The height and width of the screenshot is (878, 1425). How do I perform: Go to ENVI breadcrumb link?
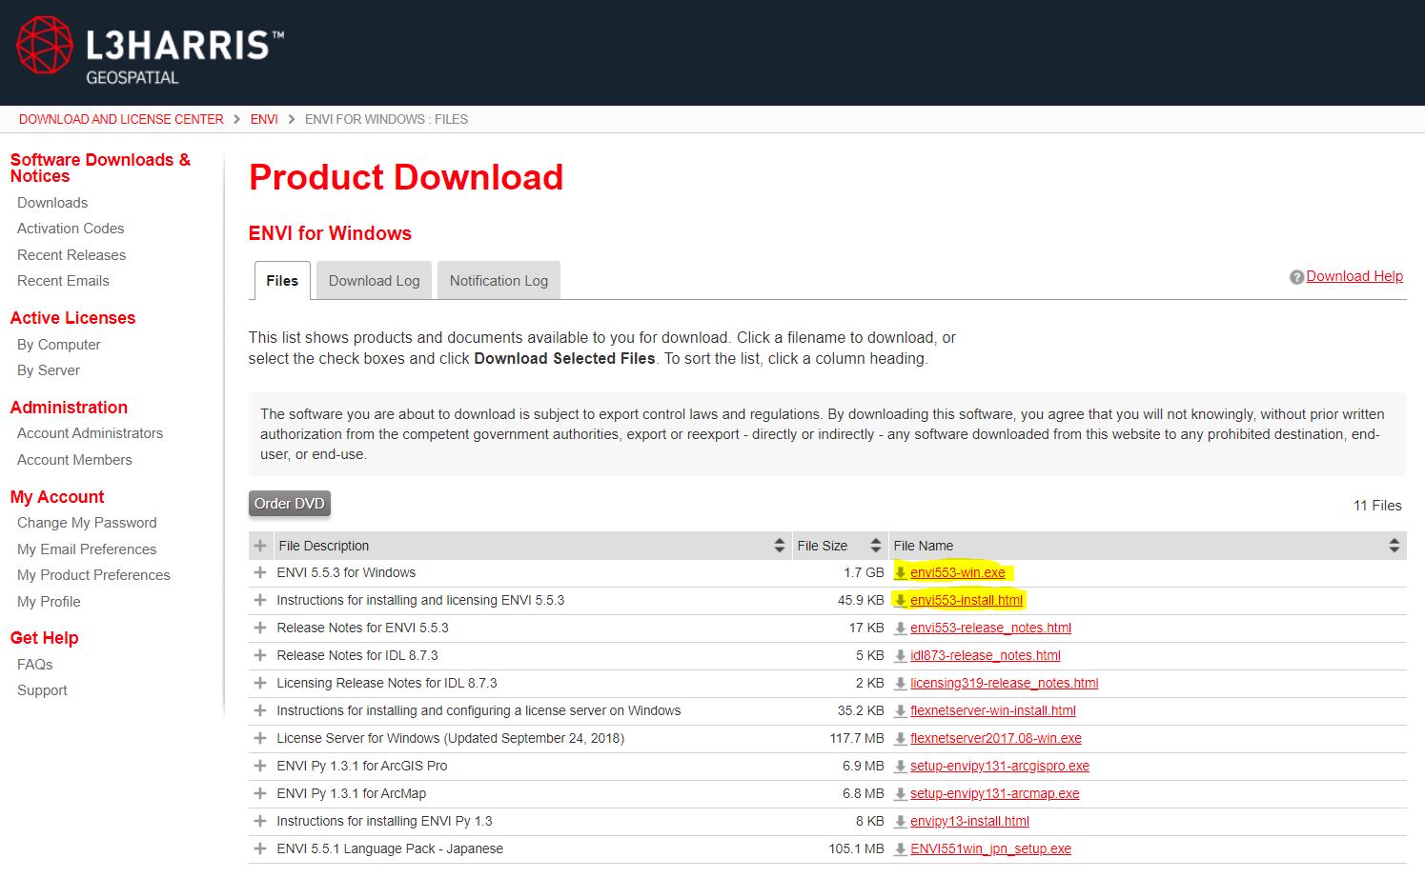264,119
